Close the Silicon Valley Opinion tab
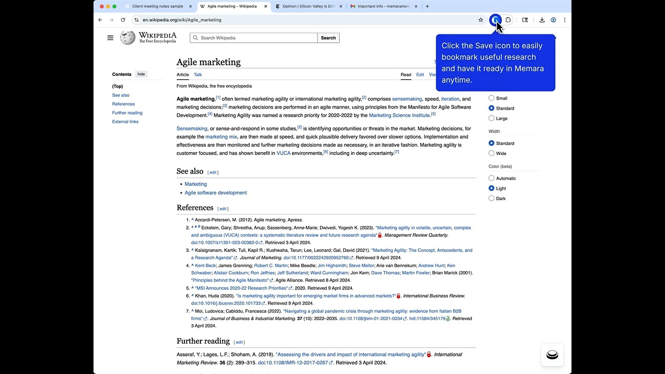Screen dimensions: 665x374 (x=341, y=6)
